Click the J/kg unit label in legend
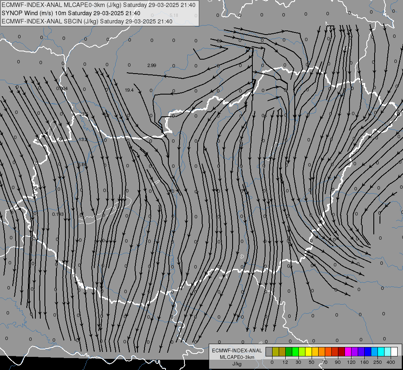 [237, 364]
